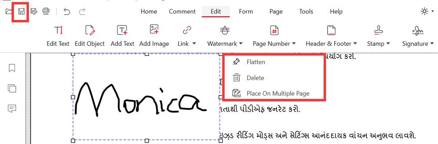Open the brightness theme switcher

(x=424, y=11)
